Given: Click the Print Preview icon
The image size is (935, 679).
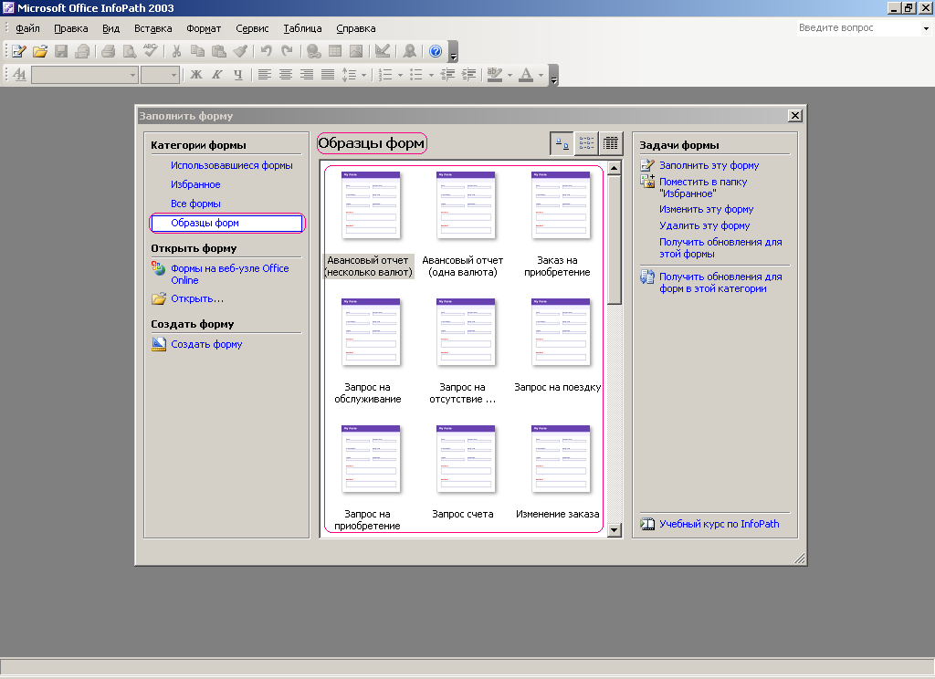Looking at the screenshot, I should [129, 51].
